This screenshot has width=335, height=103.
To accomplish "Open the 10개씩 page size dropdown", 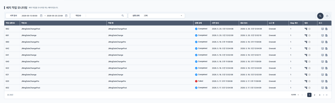I will [295, 95].
